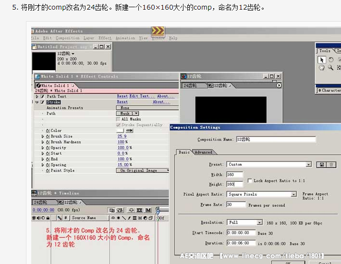341x264 pixels.
Task: Collapse the Stroke effect triangle
Action: pos(37,102)
